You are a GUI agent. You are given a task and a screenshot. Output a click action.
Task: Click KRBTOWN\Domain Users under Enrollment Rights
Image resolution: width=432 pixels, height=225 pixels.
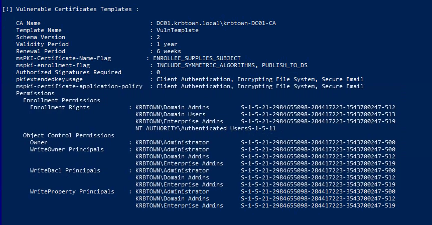coord(170,114)
